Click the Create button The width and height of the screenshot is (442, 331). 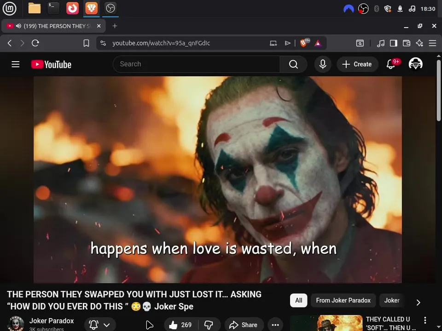357,64
